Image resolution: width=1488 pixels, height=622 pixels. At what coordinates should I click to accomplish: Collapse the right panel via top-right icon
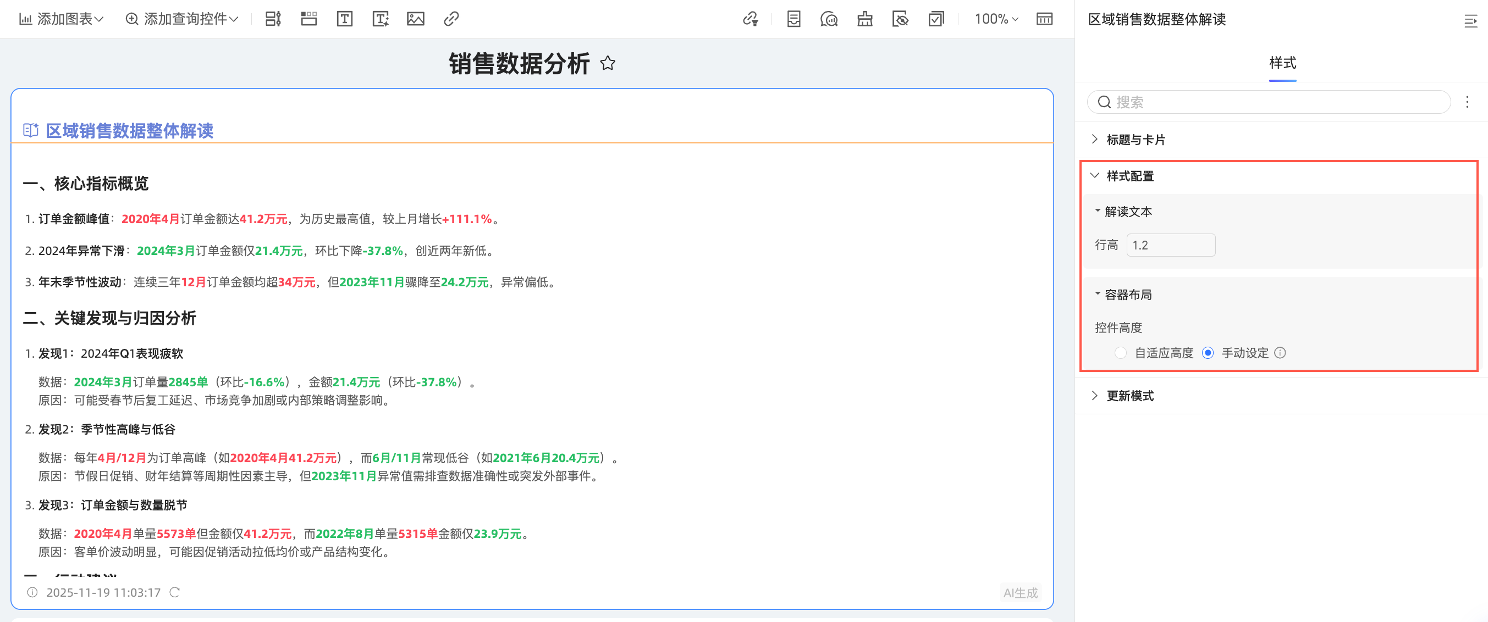1470,21
